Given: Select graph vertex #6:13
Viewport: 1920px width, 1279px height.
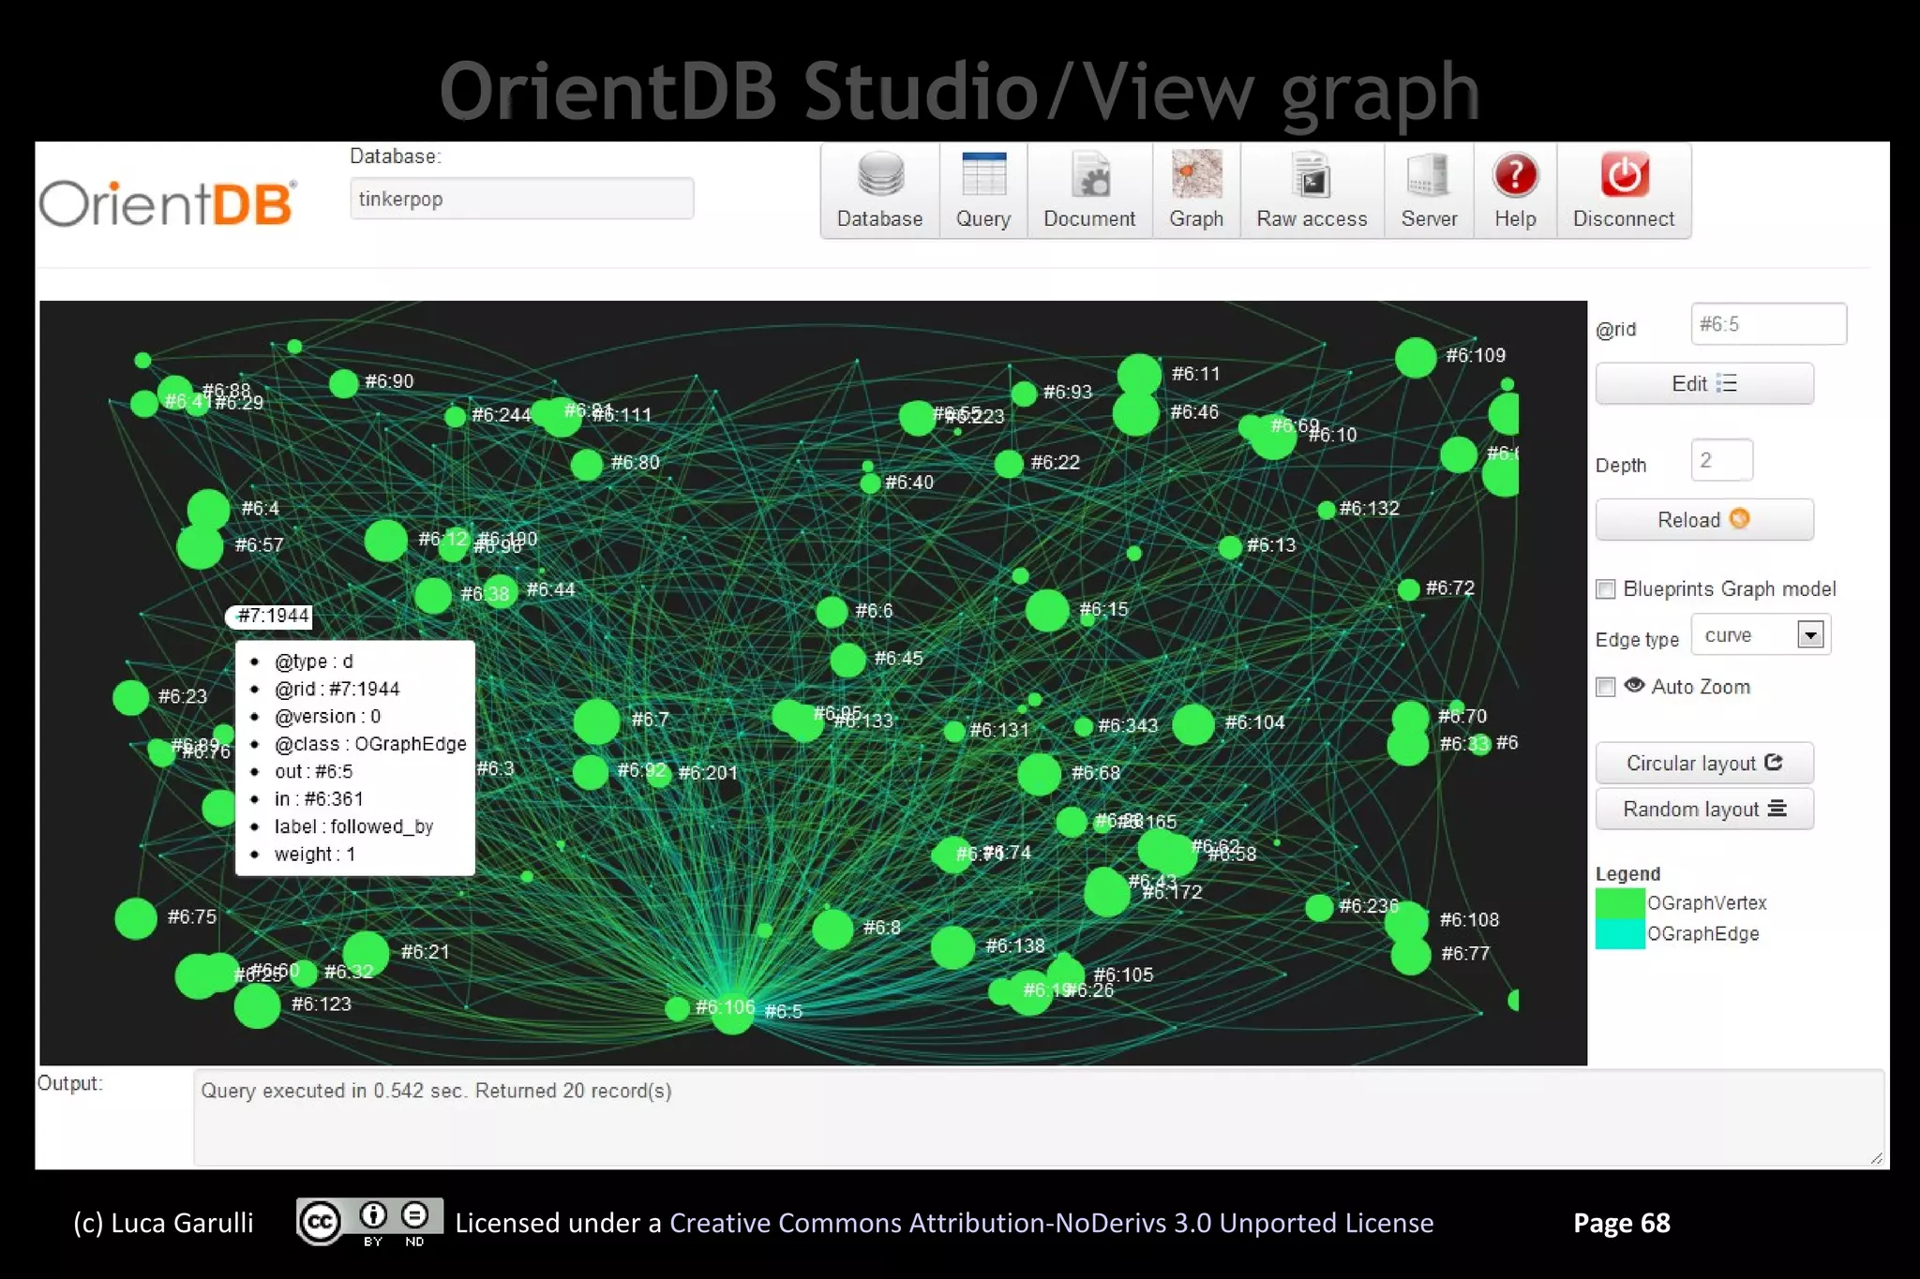Looking at the screenshot, I should tap(1230, 547).
